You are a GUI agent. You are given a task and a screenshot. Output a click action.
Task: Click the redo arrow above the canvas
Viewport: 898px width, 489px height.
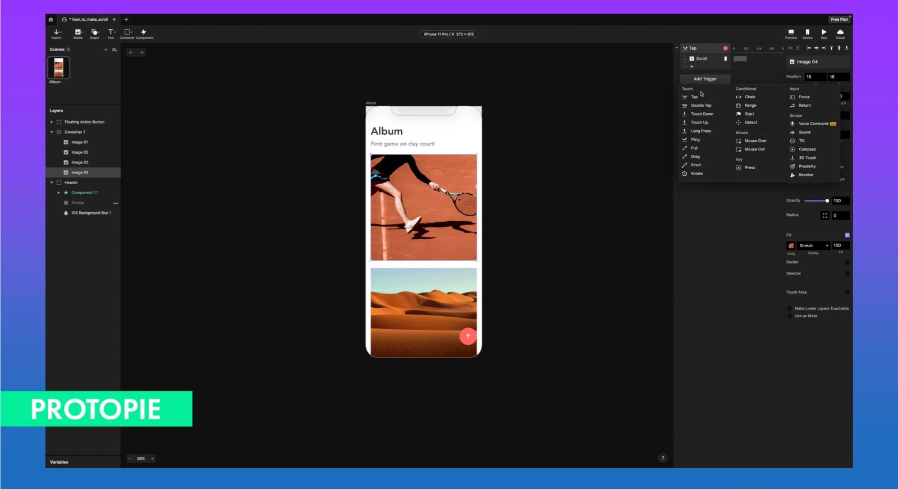pos(141,52)
